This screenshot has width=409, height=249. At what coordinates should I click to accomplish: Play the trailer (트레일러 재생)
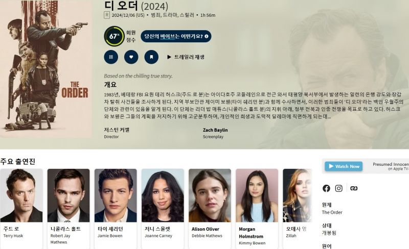click(186, 57)
